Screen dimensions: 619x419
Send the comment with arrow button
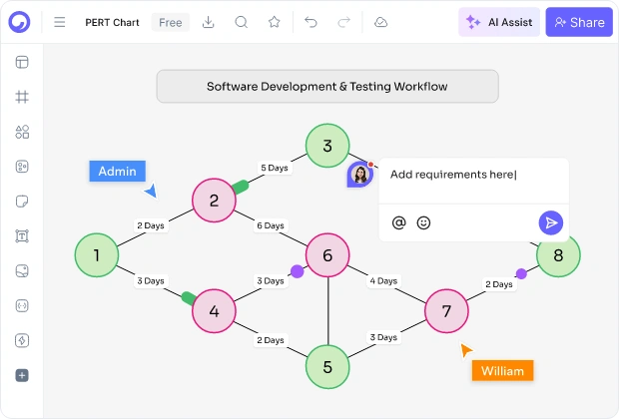tap(551, 222)
